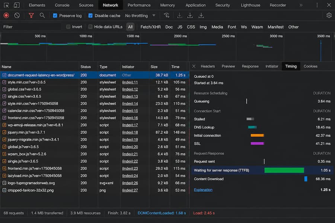
Task: Uncheck Disable cache checkbox
Action: (90, 16)
